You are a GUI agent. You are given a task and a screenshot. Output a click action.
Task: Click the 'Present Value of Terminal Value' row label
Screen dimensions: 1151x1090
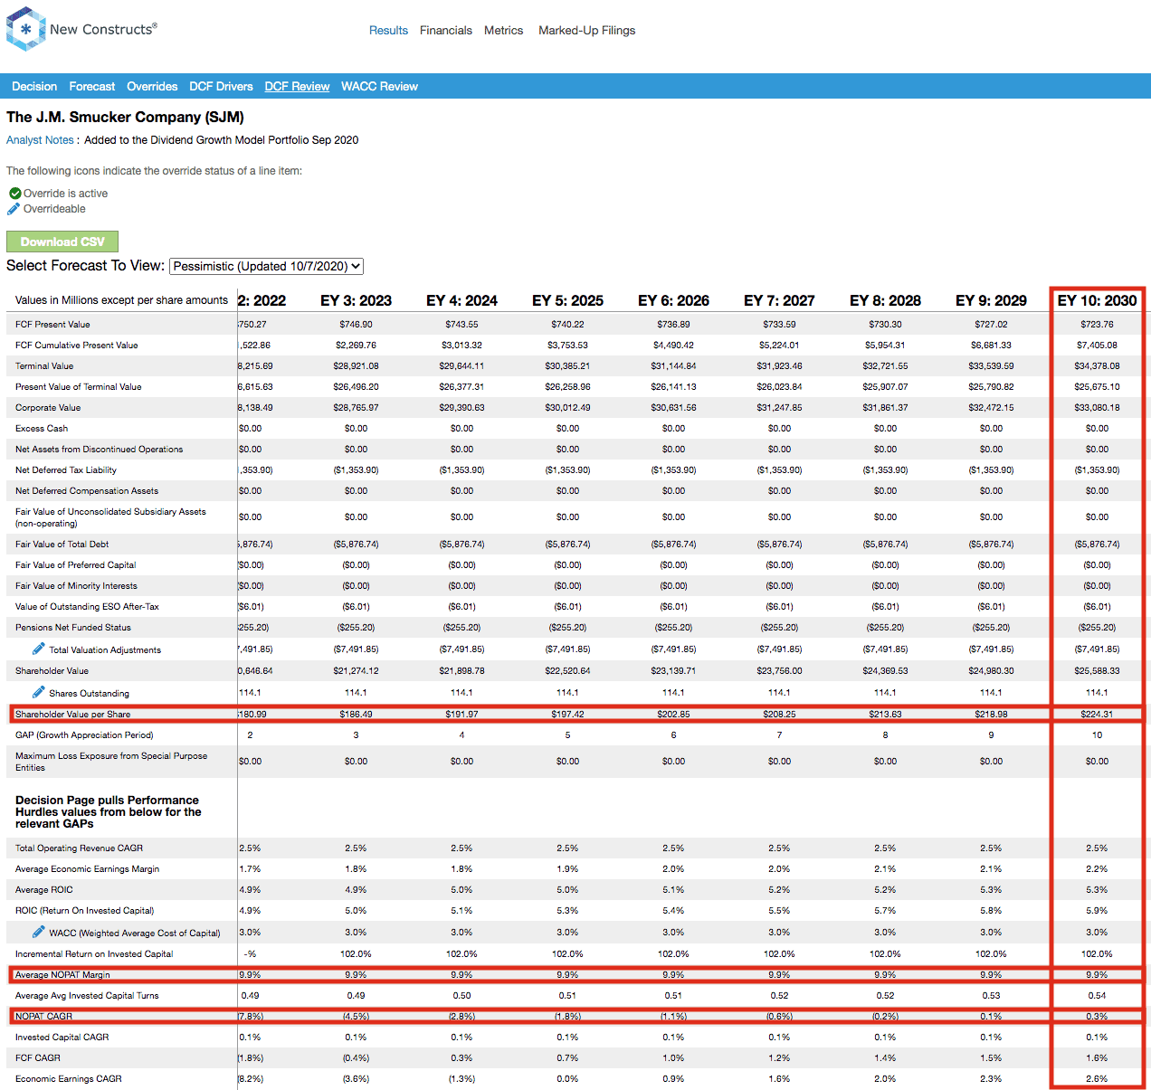(79, 387)
